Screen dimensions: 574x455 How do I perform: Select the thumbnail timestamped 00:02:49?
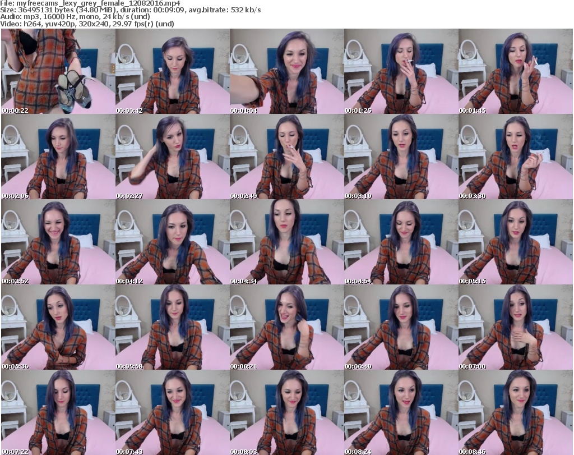286,157
